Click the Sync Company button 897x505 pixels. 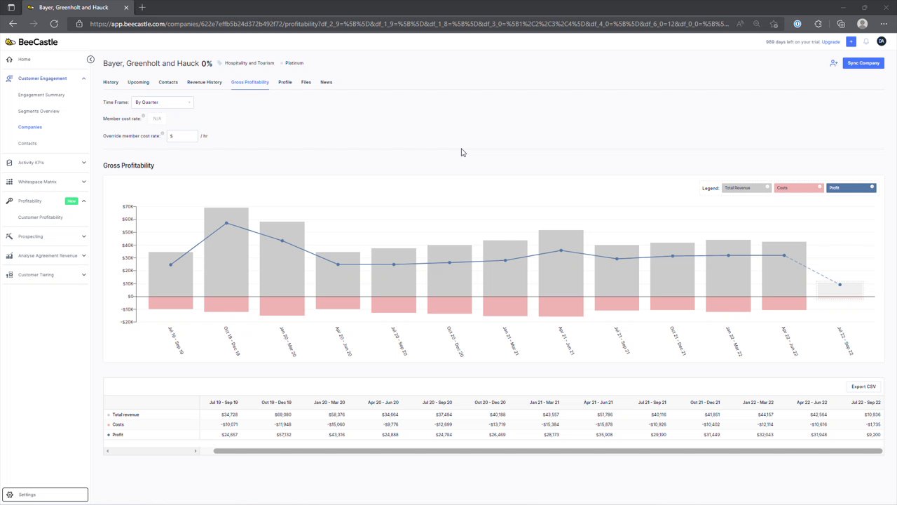(x=863, y=63)
